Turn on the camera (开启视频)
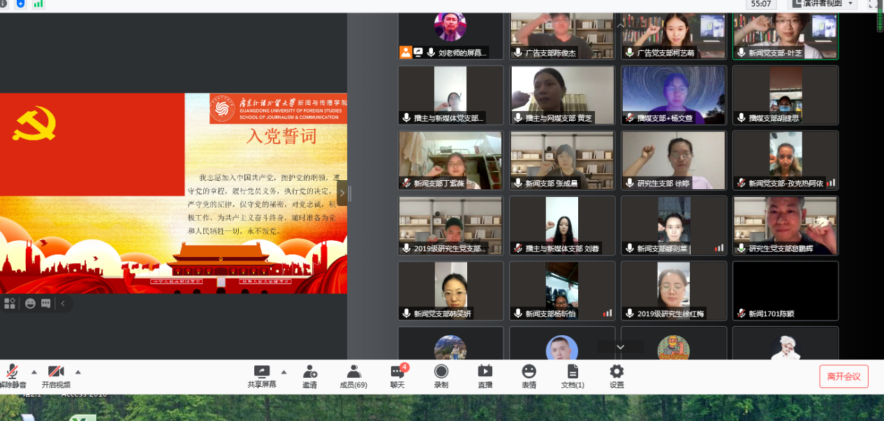 coord(56,376)
